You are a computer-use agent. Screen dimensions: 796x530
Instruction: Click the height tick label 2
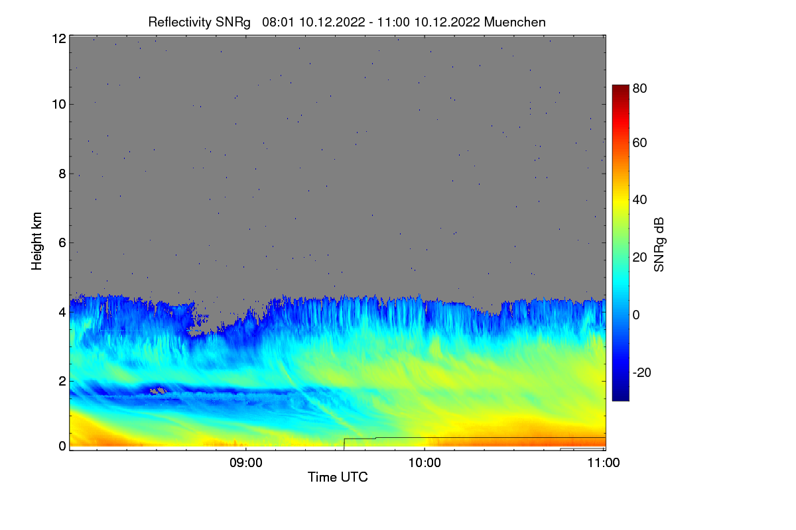[62, 380]
